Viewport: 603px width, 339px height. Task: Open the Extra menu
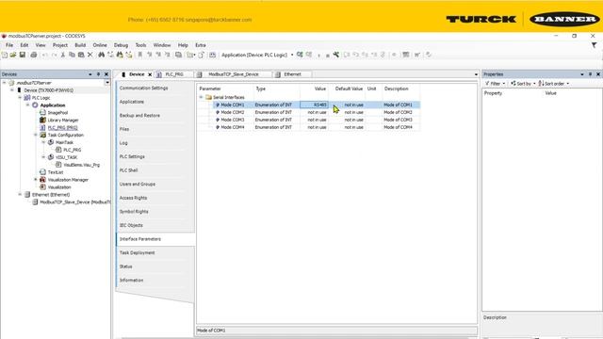point(201,45)
